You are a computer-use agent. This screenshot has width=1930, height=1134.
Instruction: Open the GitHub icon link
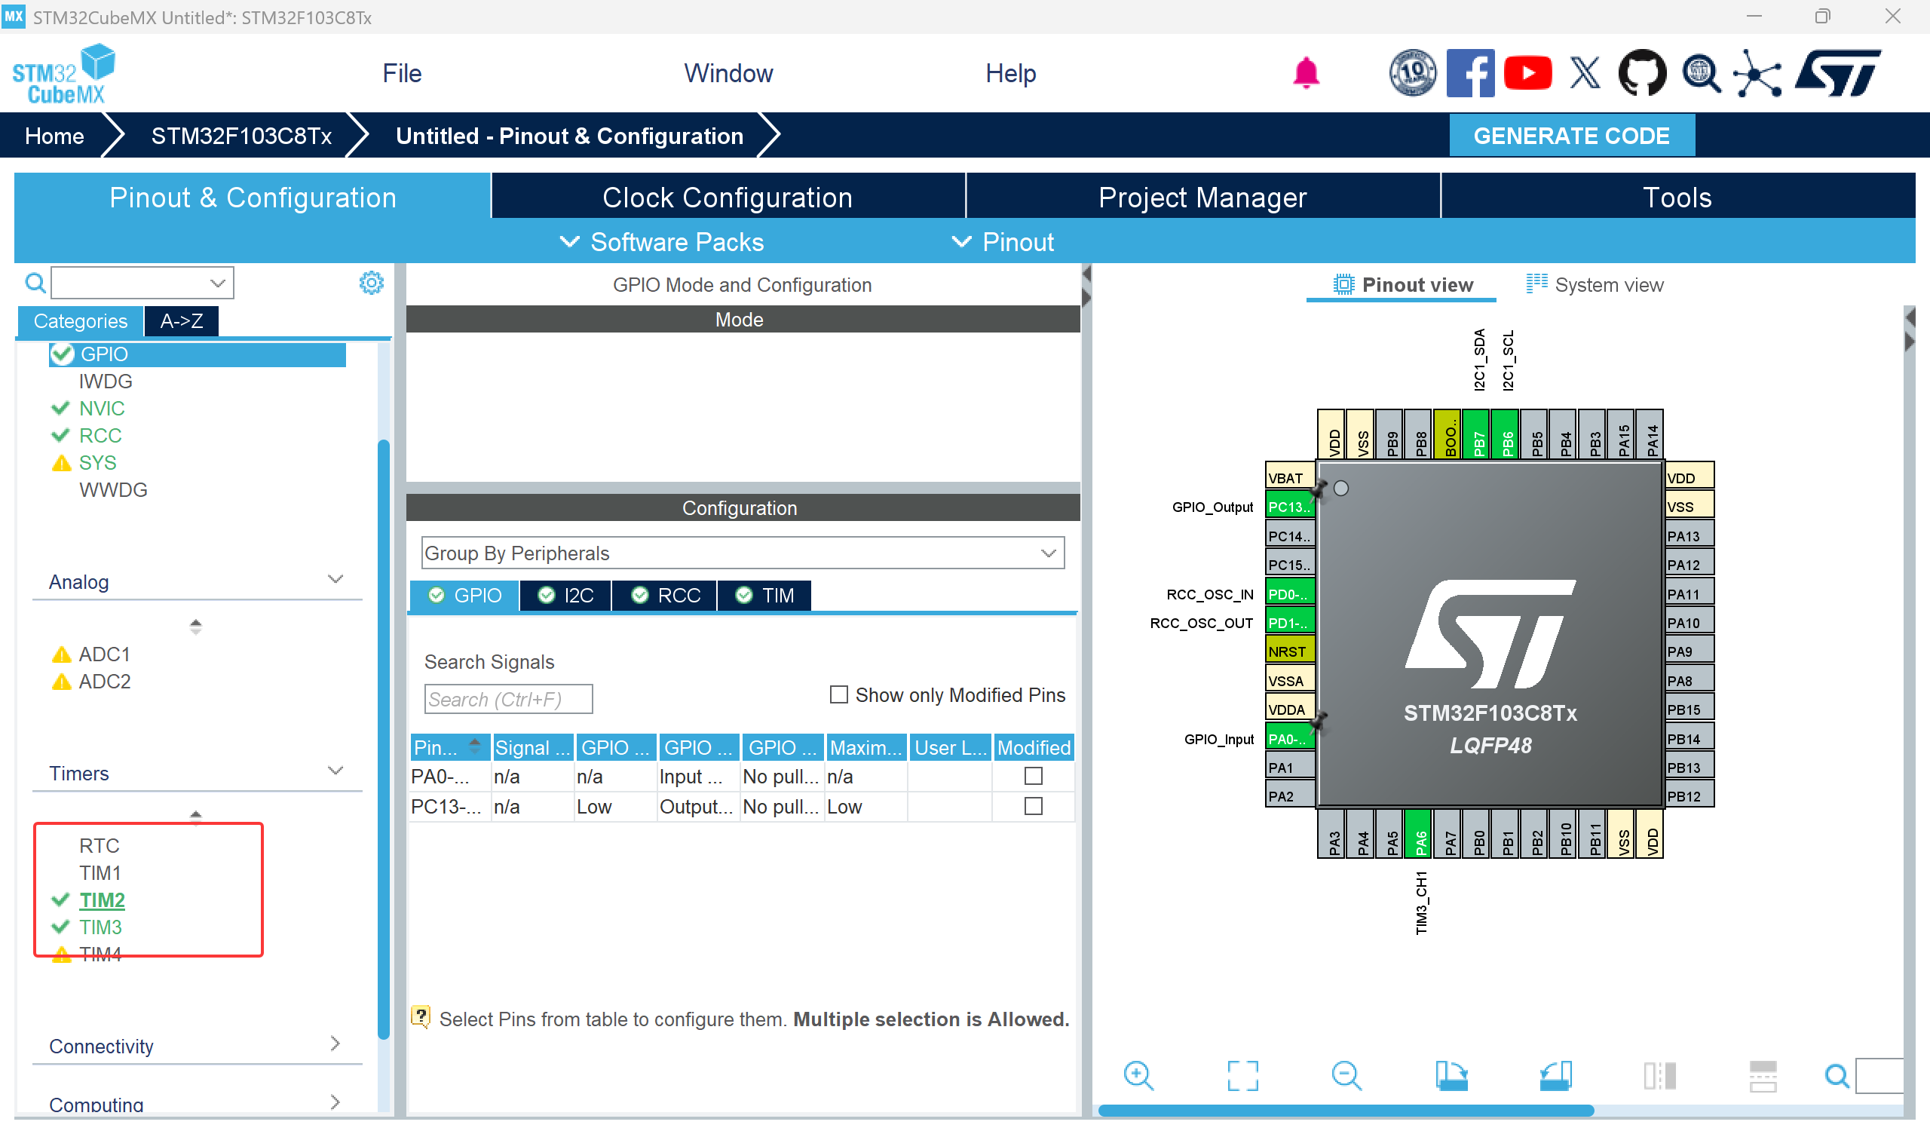1642,74
